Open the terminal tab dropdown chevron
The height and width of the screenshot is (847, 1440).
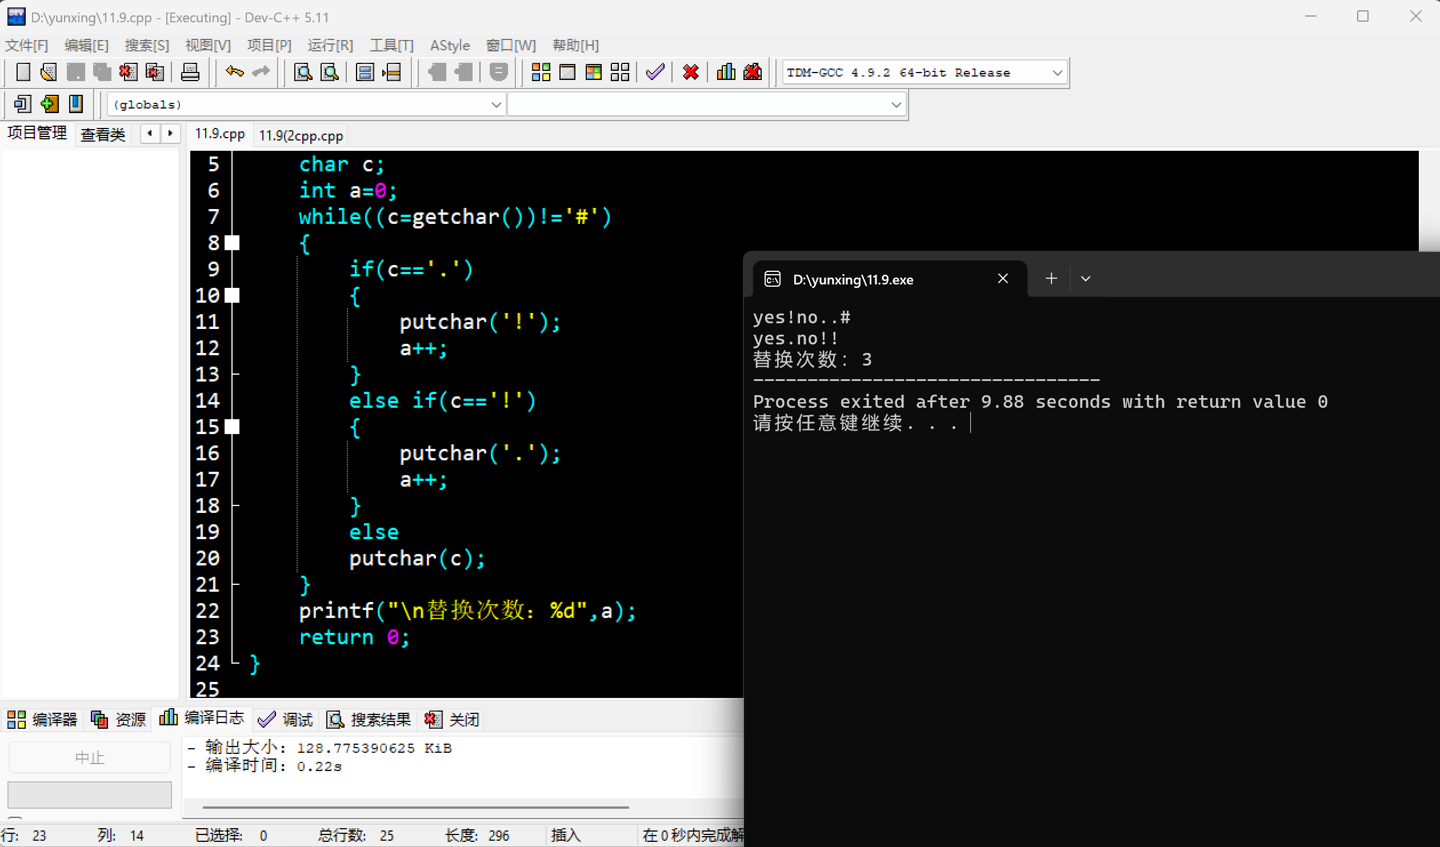(x=1085, y=279)
